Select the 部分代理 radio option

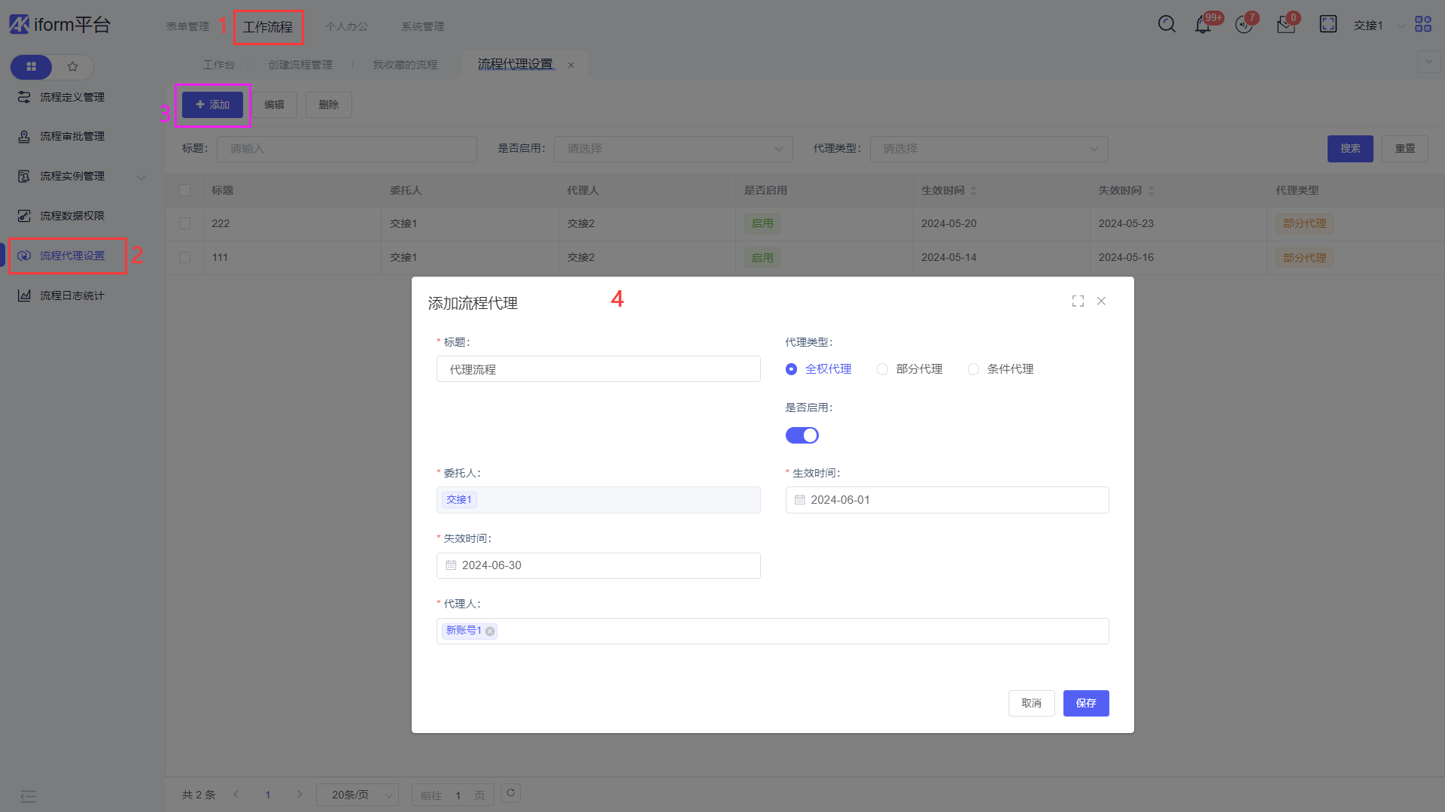[882, 369]
